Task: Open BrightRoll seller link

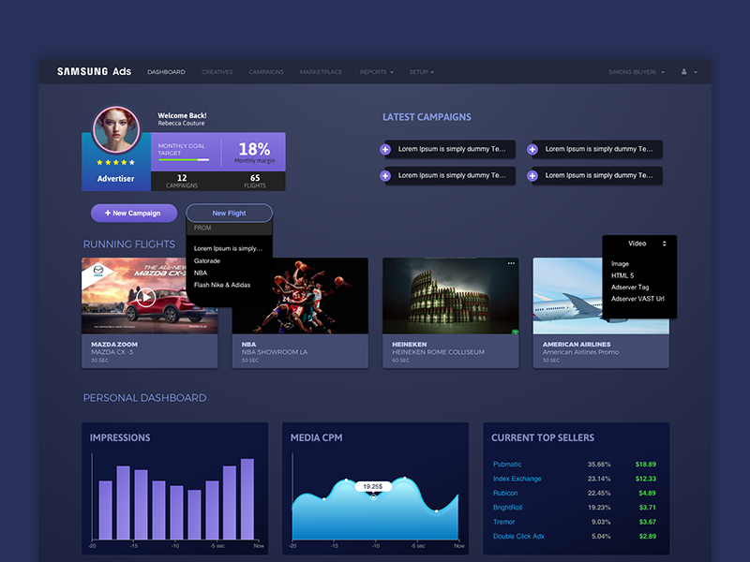Action: pos(507,508)
